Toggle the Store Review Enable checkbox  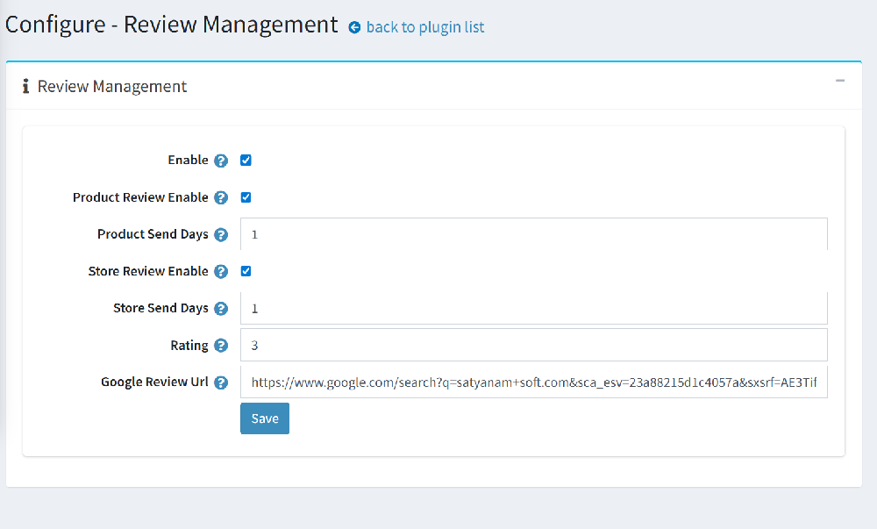coord(246,271)
